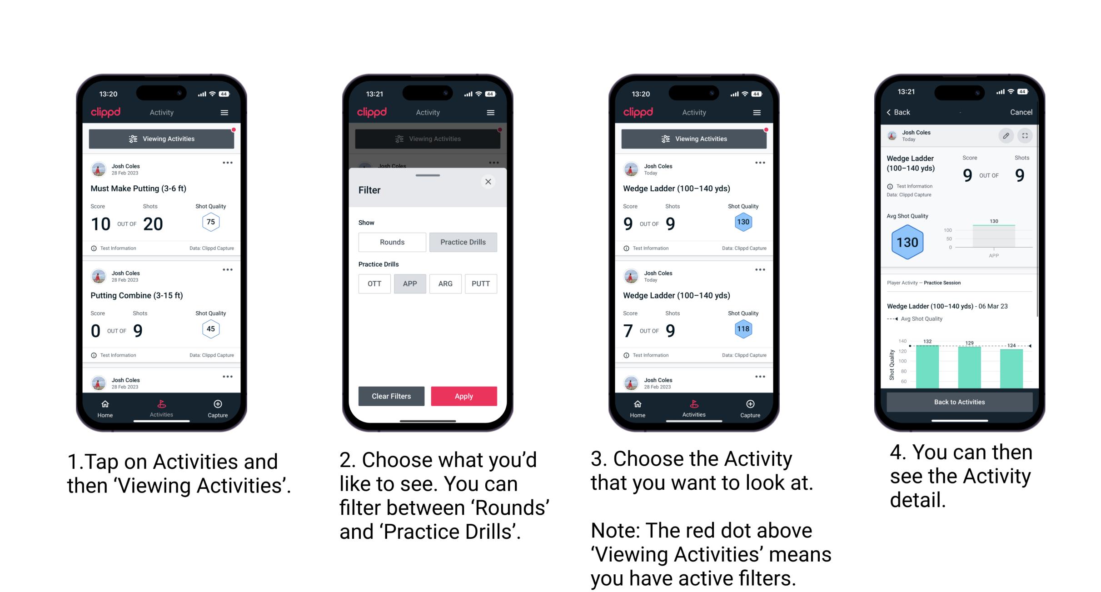Tap the Activities icon in bottom nav
Screen dimensions: 1101x592
[x=159, y=405]
